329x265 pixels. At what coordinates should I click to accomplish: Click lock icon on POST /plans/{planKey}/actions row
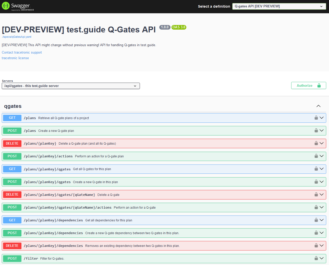click(x=316, y=156)
